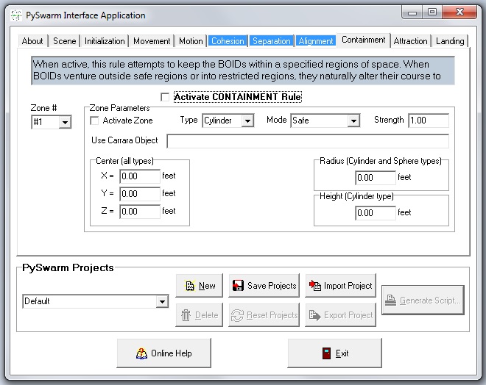Click the New project document icon
This screenshot has height=385, width=486.
190,286
